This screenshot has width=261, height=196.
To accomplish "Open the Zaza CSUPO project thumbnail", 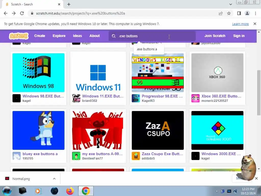I will [158, 130].
